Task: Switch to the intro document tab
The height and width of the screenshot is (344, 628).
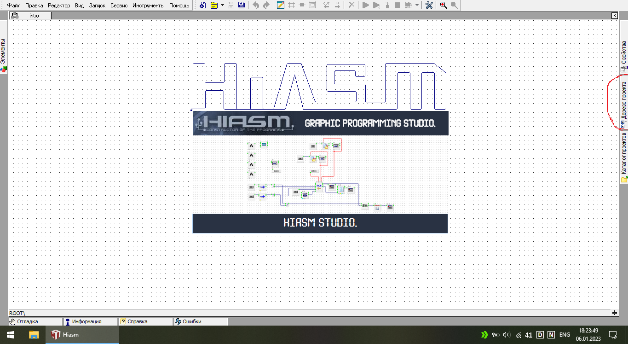Action: pos(35,16)
